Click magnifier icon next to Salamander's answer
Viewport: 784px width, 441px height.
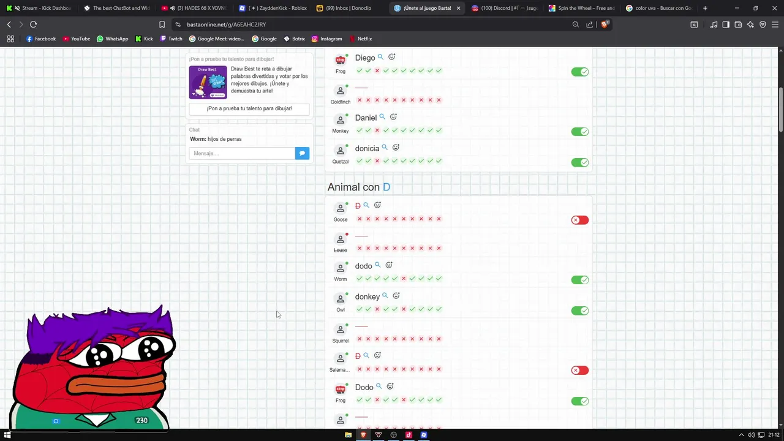point(366,355)
